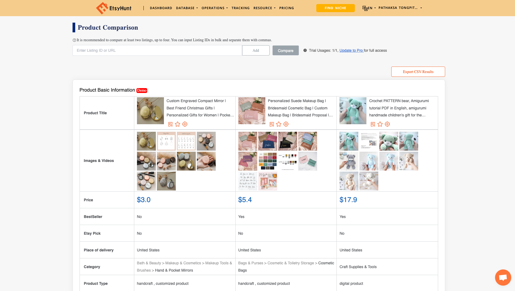This screenshot has width=515, height=291.
Task: Click the Export CSV Results button
Action: pyautogui.click(x=418, y=72)
